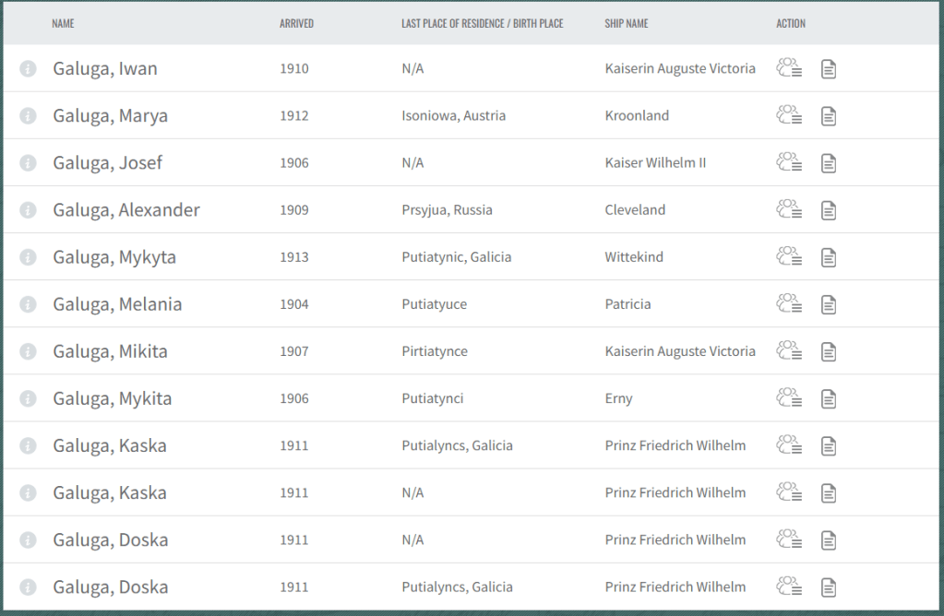Sort by the Name column header
This screenshot has height=616, width=944.
point(63,23)
